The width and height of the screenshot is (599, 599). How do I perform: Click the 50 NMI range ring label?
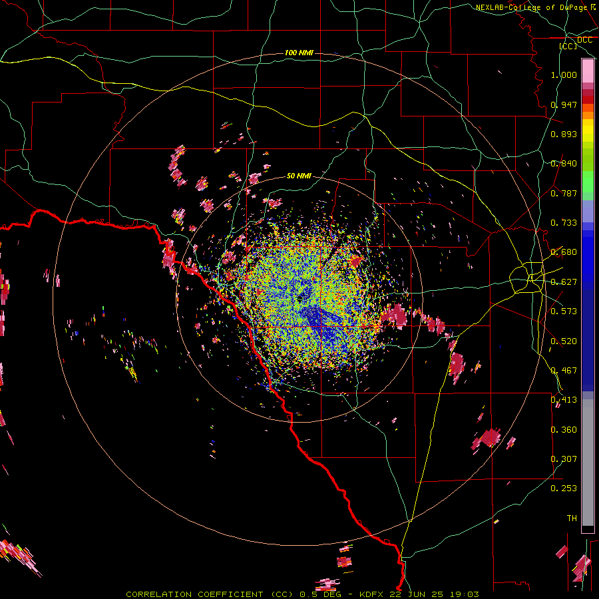click(x=299, y=176)
